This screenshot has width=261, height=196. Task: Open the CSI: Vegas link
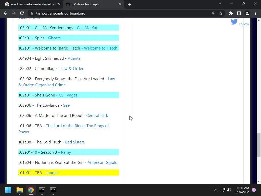[x=68, y=95]
